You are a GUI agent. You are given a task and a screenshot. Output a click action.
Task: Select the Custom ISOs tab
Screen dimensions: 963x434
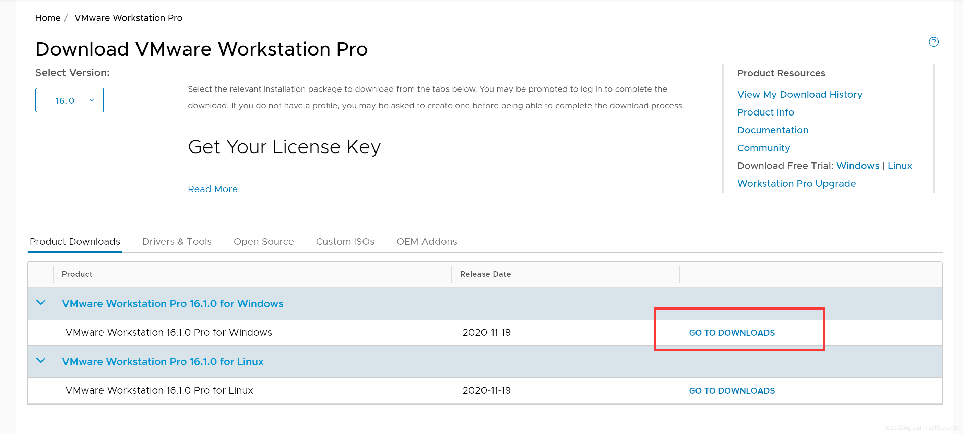tap(345, 241)
